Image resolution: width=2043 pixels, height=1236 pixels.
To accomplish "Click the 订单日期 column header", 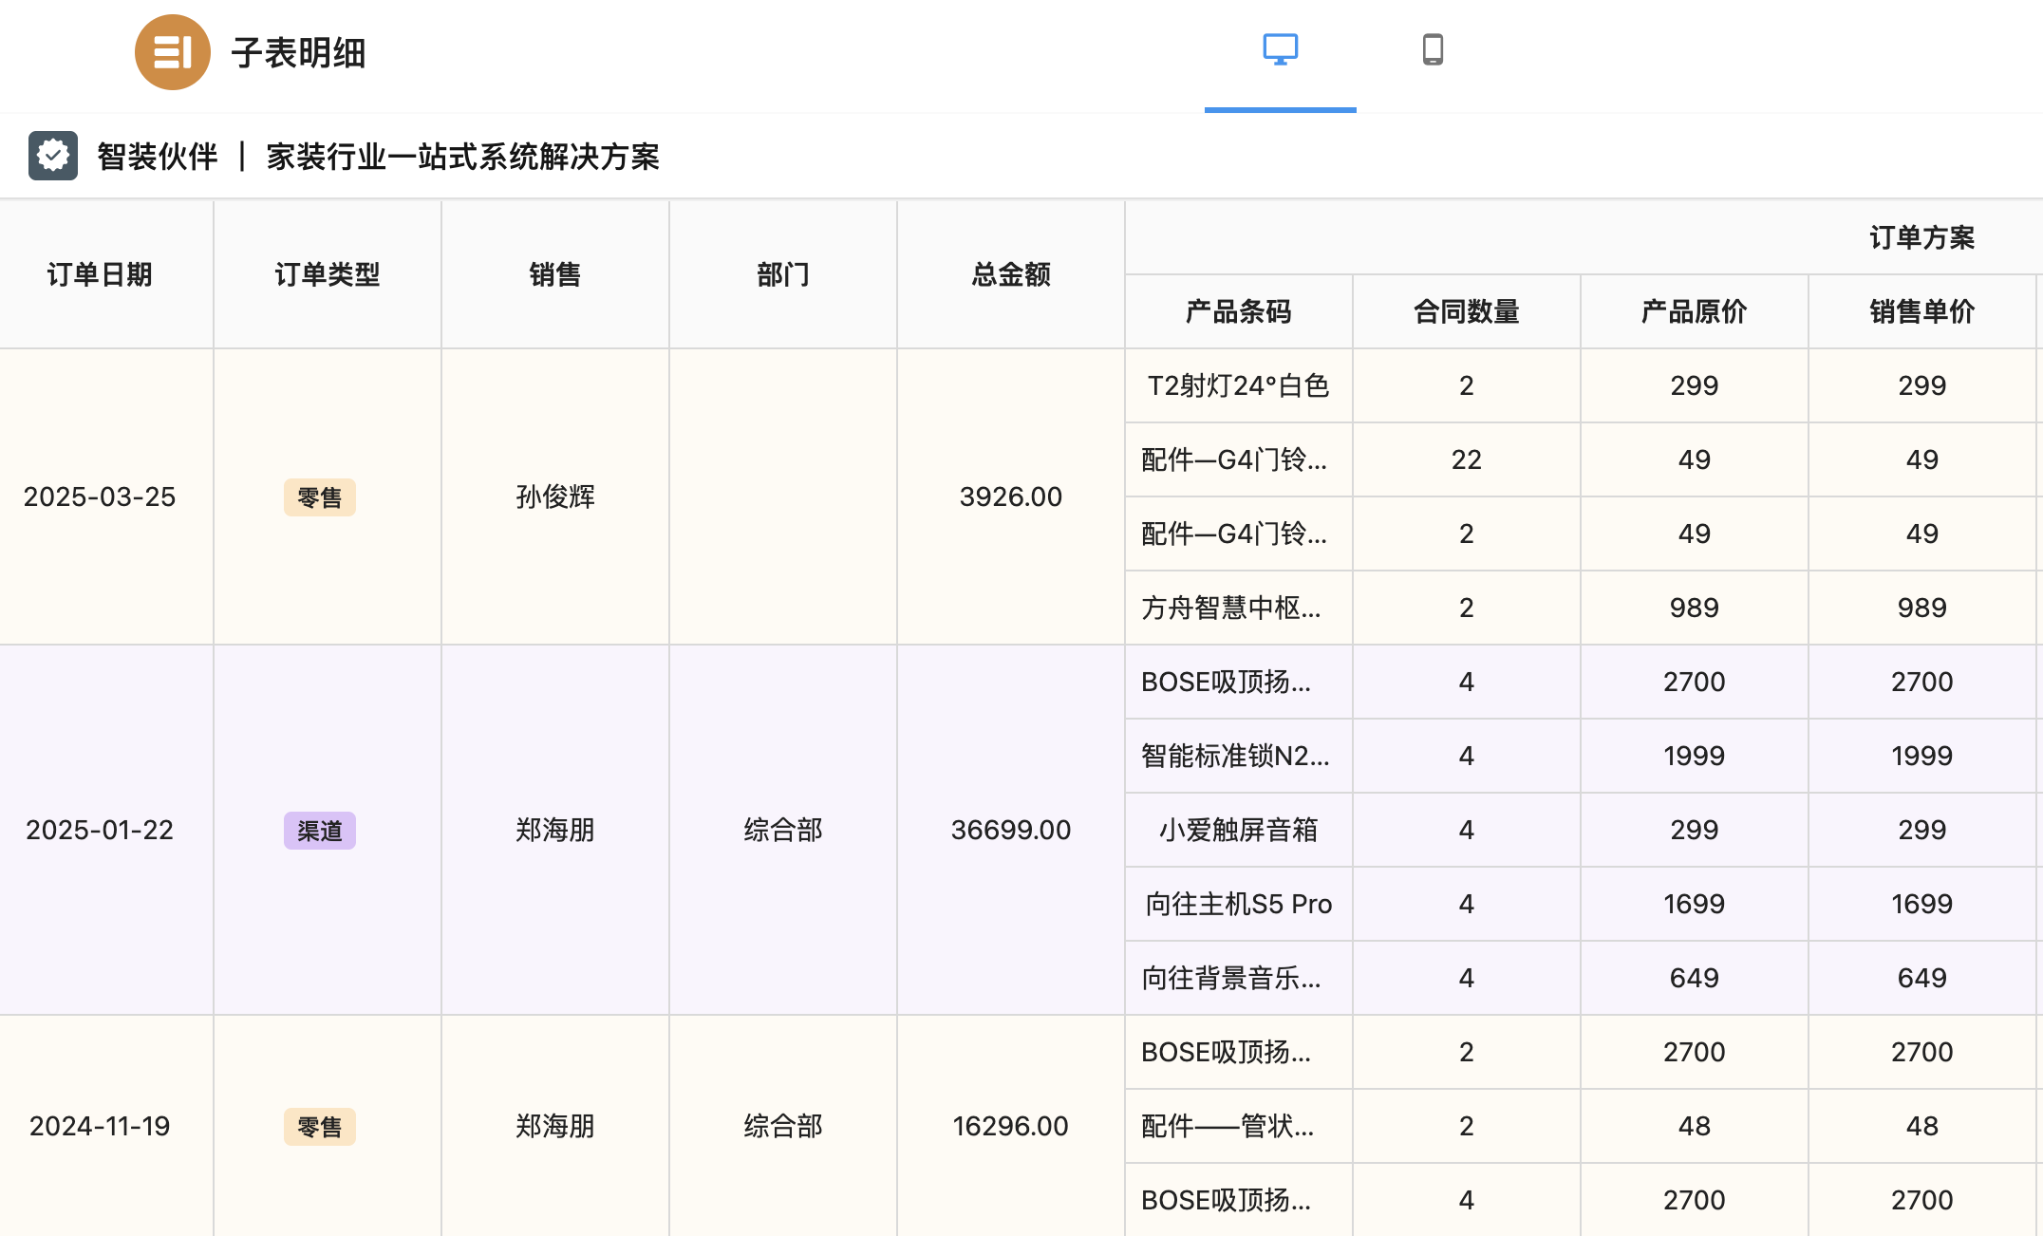I will pos(102,274).
